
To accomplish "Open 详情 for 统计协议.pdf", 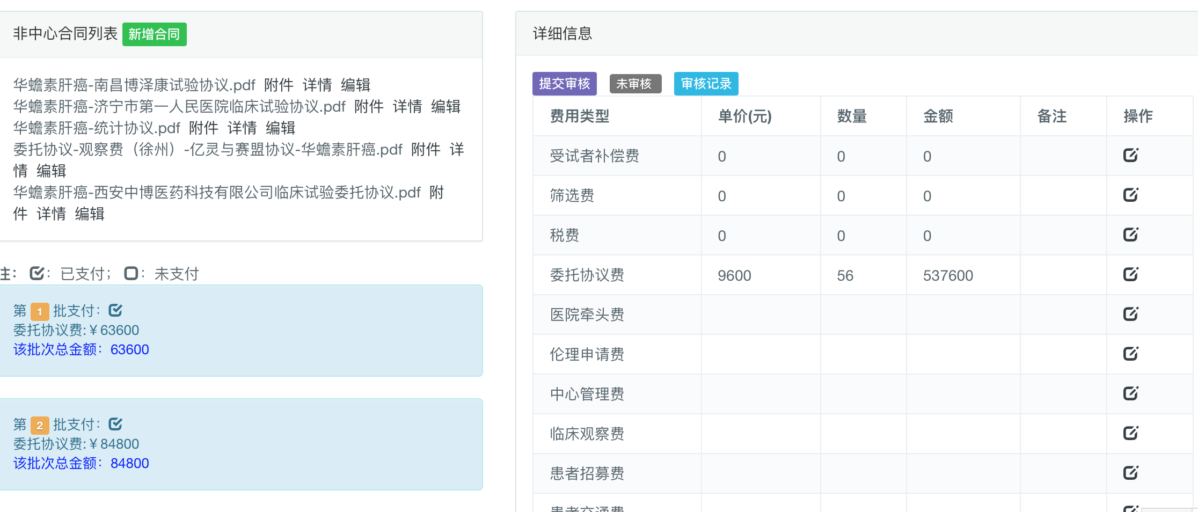I will (242, 128).
